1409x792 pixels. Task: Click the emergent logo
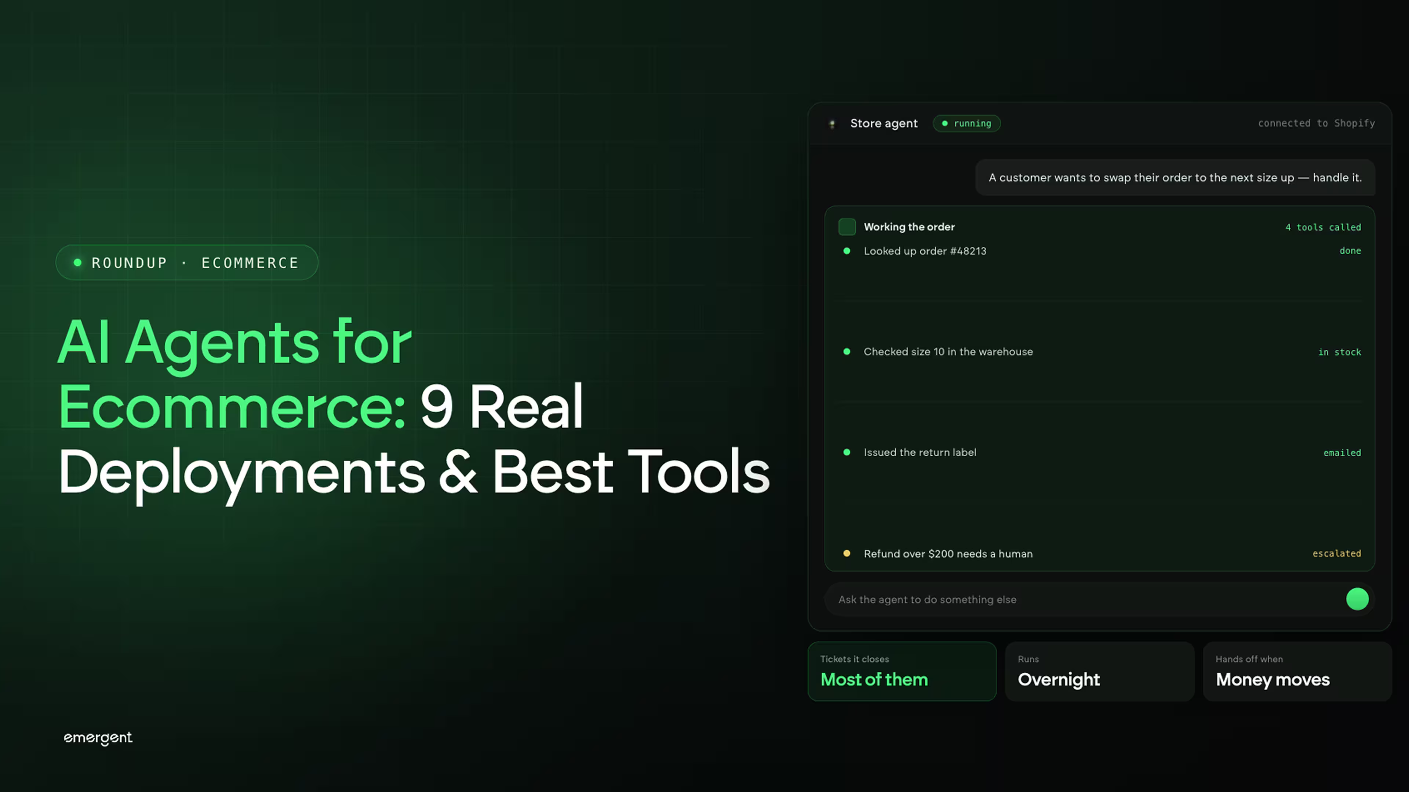[98, 738]
